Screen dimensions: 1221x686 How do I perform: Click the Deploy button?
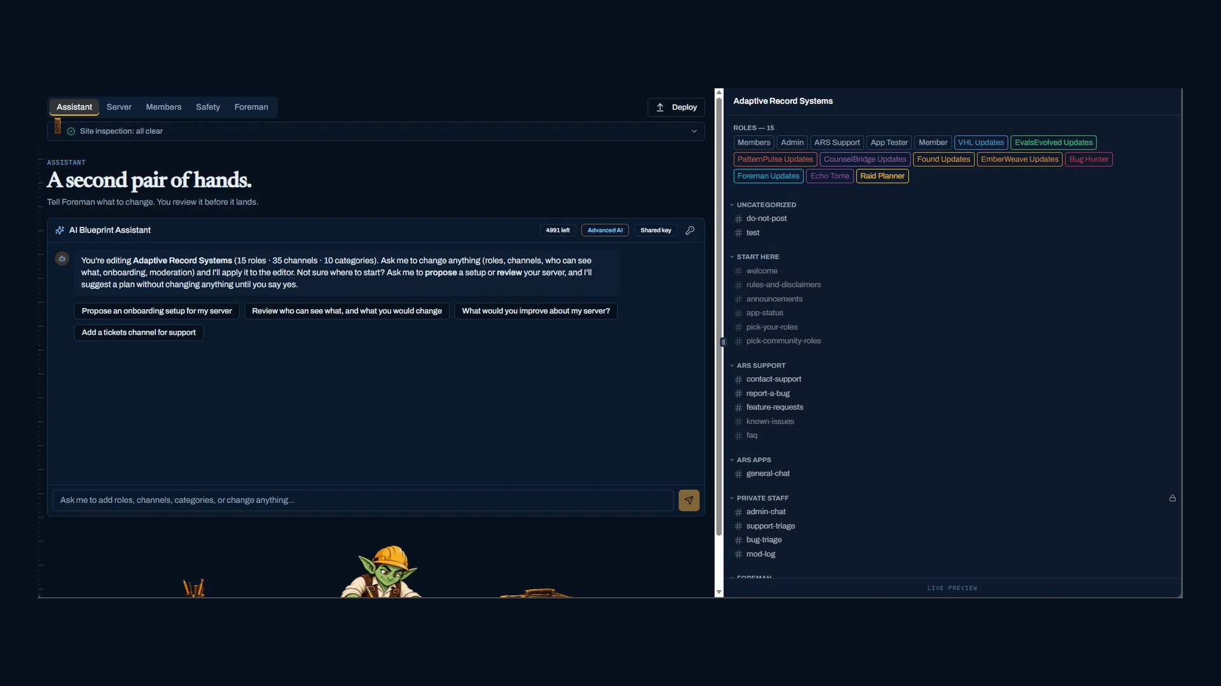click(676, 107)
